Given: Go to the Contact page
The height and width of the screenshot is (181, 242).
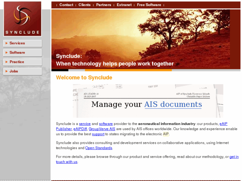Looking at the screenshot, I should point(66,5).
